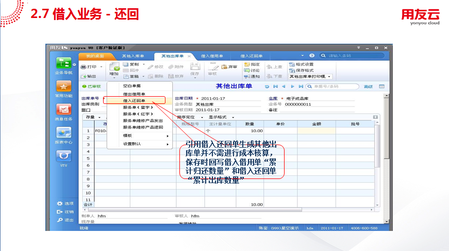Screen dimensions: 449x251
Task: Click the 删除 delete icon
Action: 151,76
